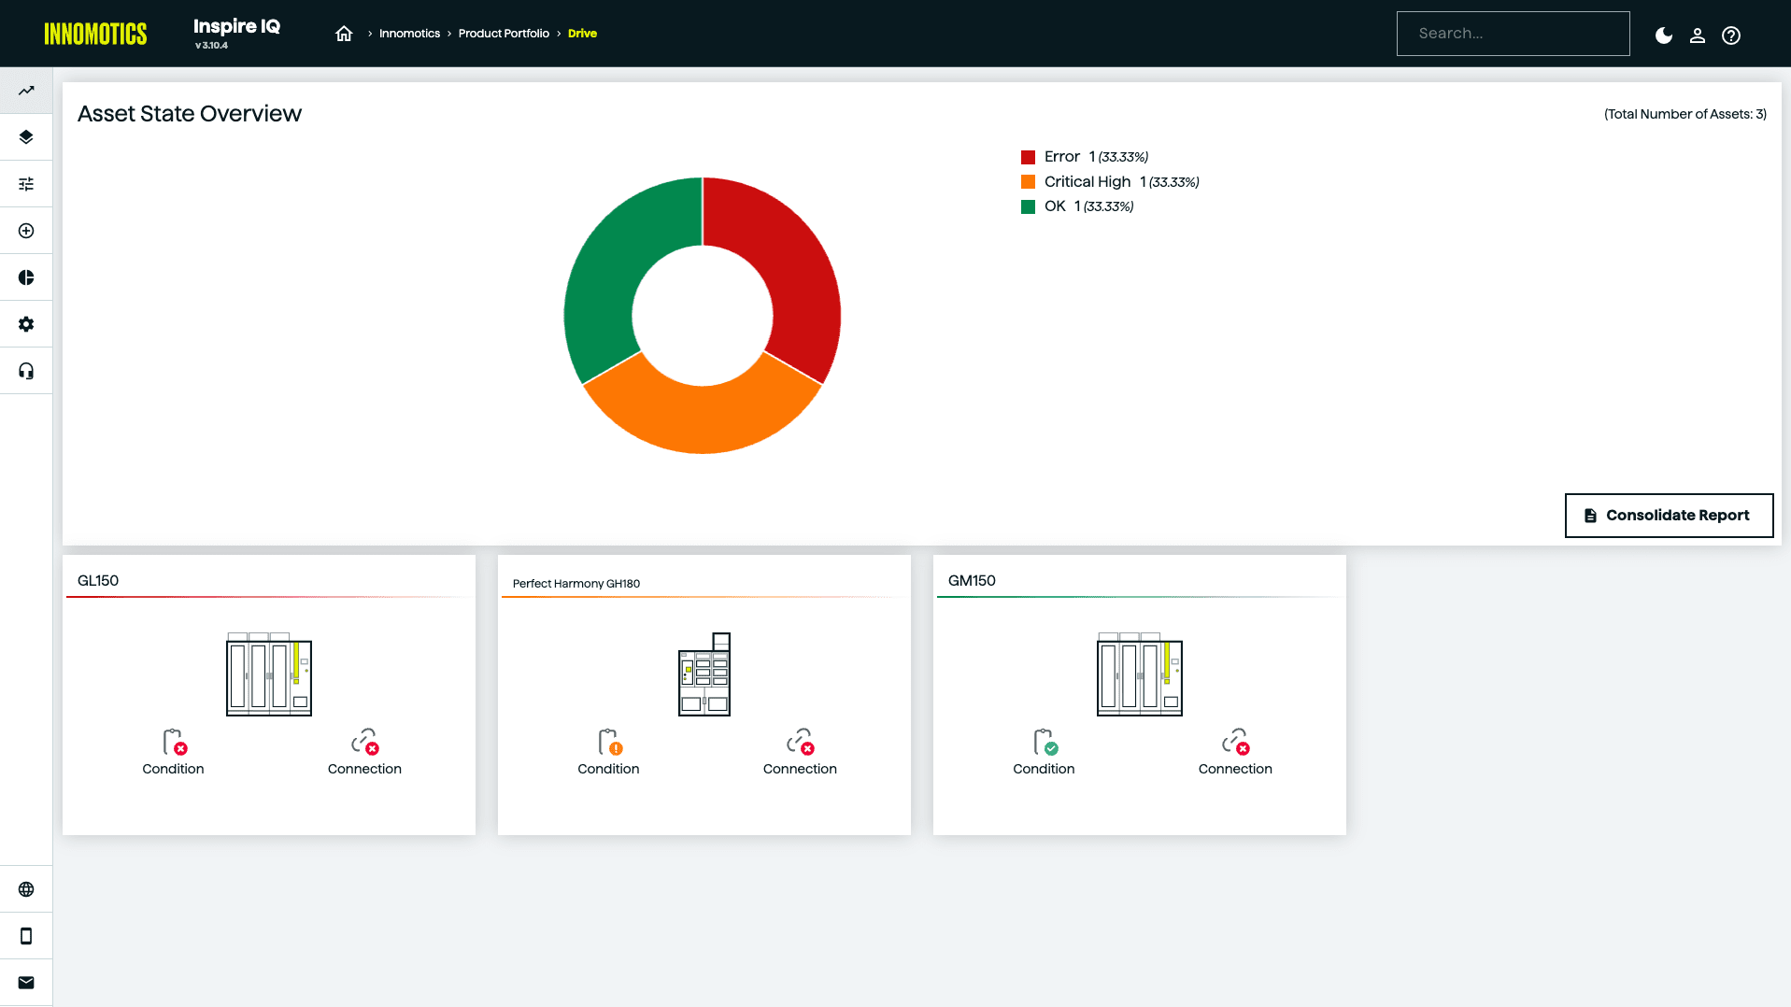Click Perfect Harmony GH180 Condition icon
The image size is (1791, 1007).
(x=609, y=743)
